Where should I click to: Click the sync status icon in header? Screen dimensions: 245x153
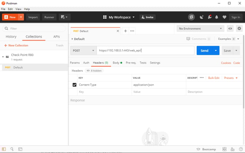[x=191, y=17]
